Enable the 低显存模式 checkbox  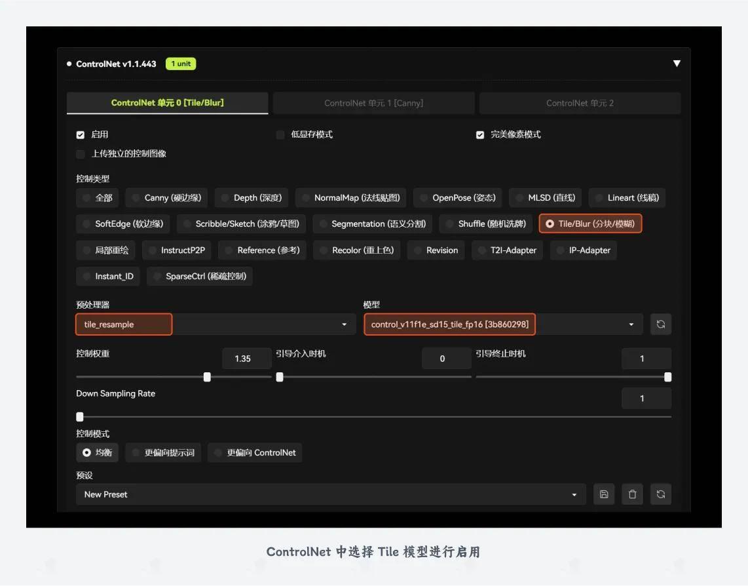coord(280,134)
